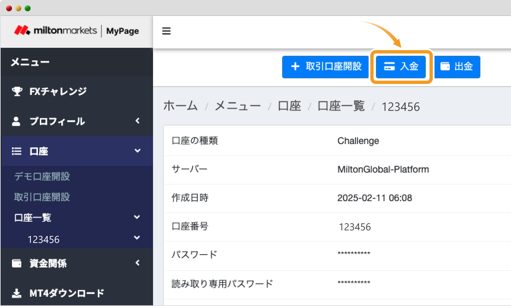
Task: Select 口座 menu item
Action: pyautogui.click(x=77, y=151)
